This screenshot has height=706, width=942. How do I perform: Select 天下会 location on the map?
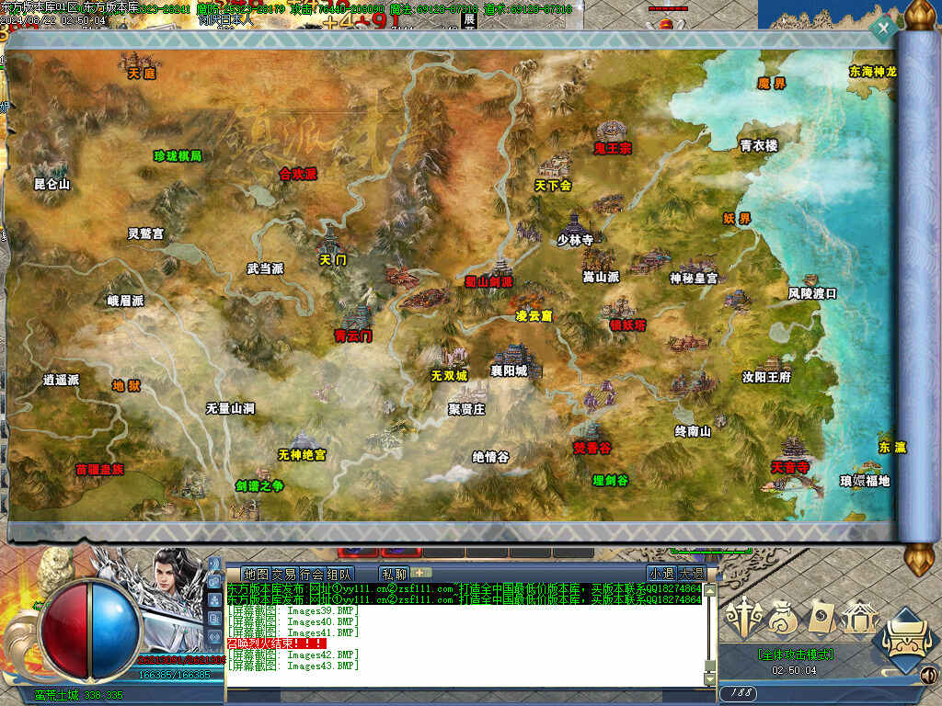pos(553,186)
